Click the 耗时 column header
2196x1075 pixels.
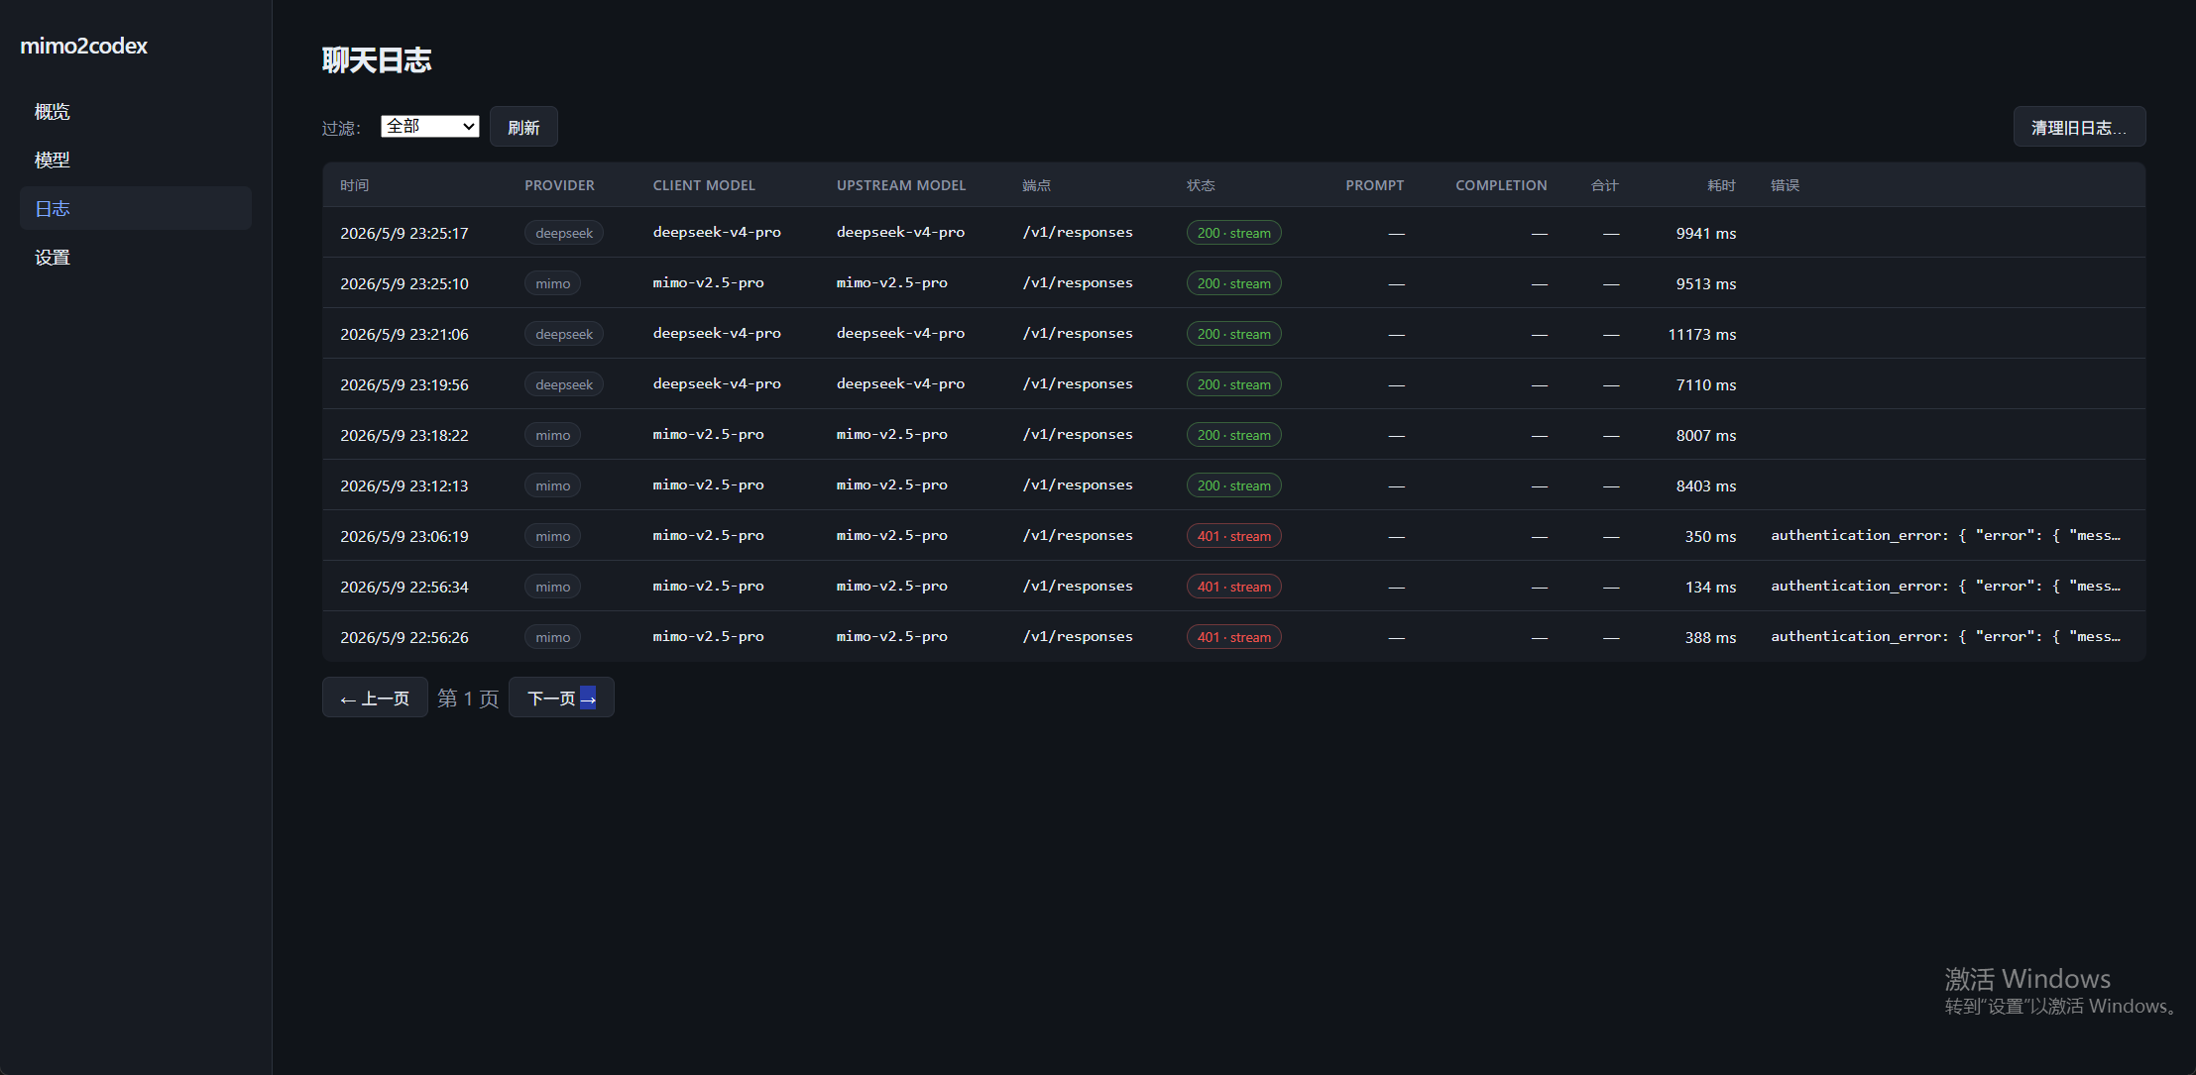pos(1722,185)
